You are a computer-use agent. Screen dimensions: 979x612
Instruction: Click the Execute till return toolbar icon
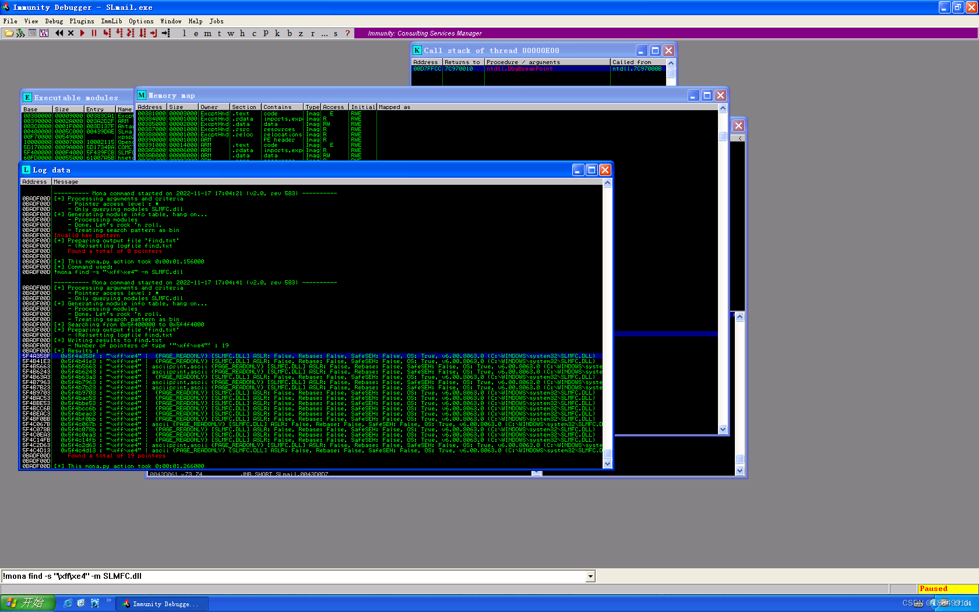coord(154,33)
